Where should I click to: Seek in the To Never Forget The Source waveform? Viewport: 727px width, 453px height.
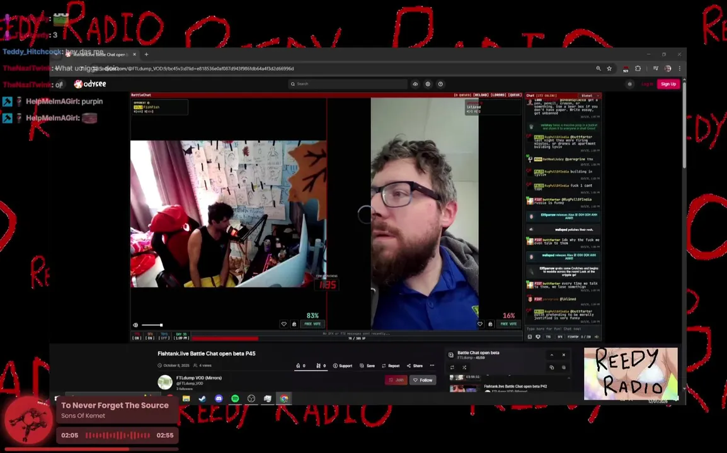(x=118, y=435)
